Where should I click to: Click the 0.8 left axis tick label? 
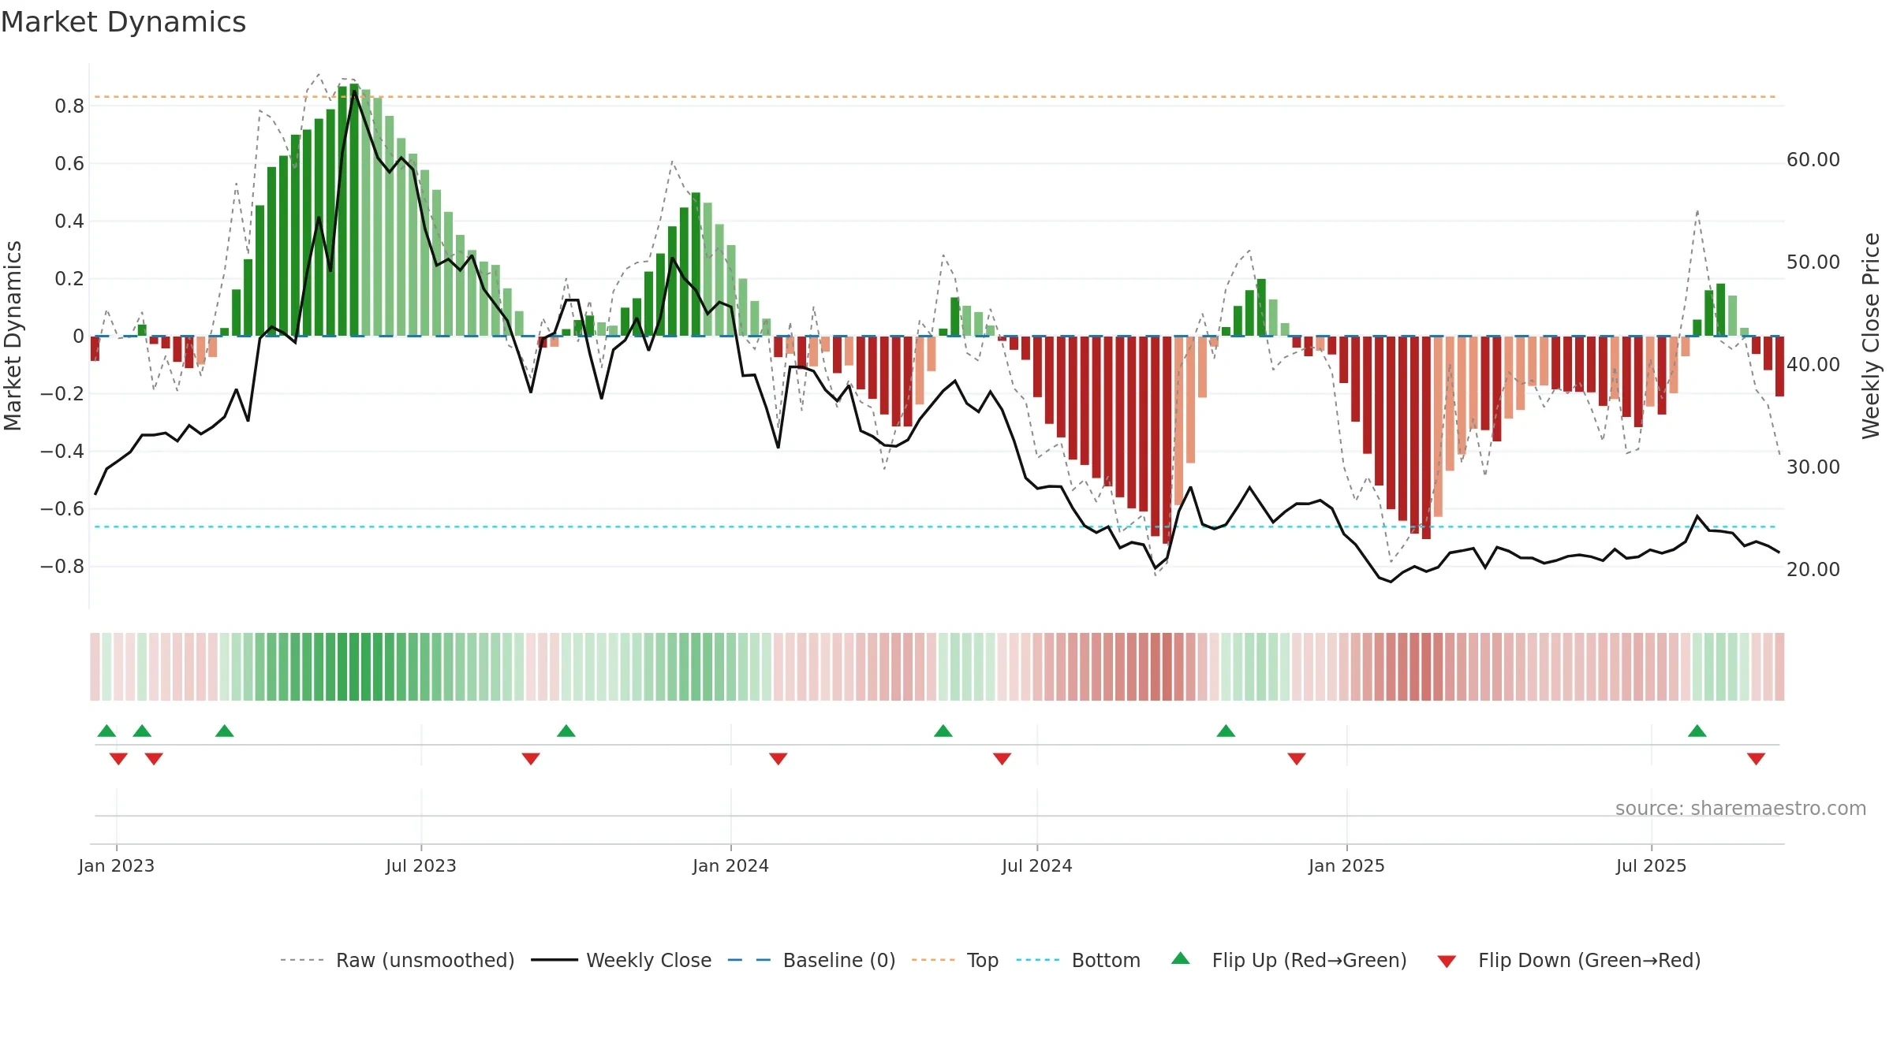coord(69,106)
